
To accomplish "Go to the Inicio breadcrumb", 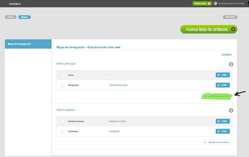I will point(11,17).
